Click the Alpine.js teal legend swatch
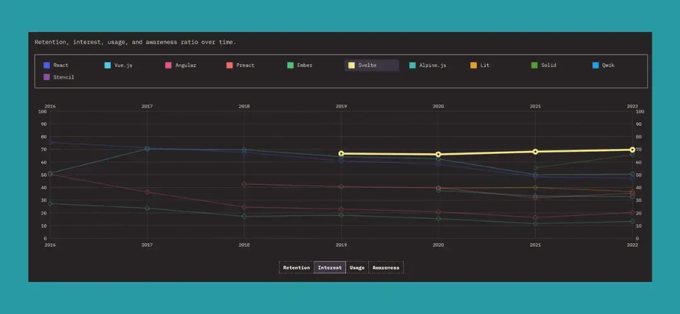This screenshot has width=680, height=314. tap(412, 65)
